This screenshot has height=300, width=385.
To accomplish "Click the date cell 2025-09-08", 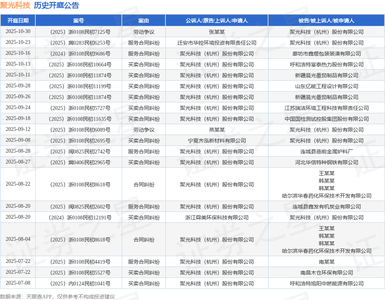I will pyautogui.click(x=18, y=140).
